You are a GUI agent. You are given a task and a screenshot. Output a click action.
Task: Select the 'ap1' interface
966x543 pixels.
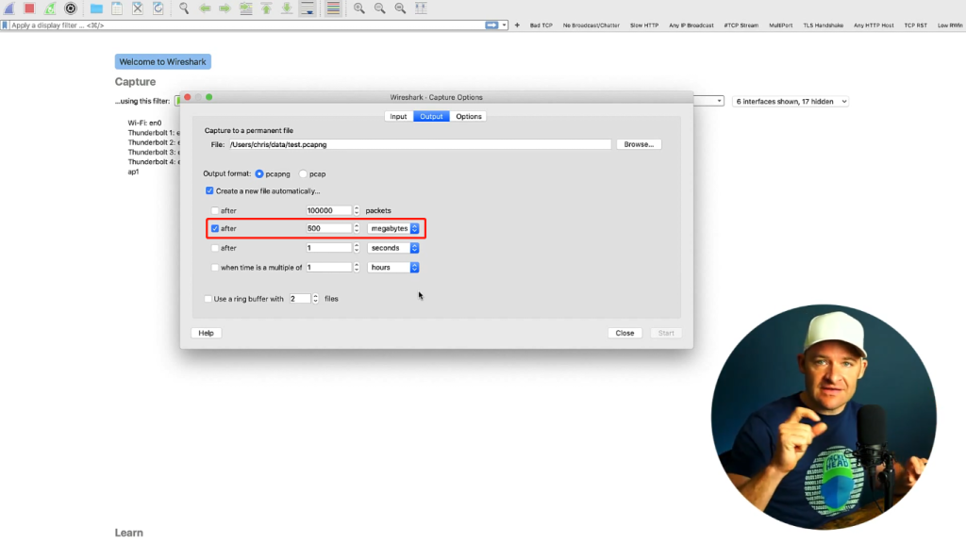pyautogui.click(x=134, y=172)
